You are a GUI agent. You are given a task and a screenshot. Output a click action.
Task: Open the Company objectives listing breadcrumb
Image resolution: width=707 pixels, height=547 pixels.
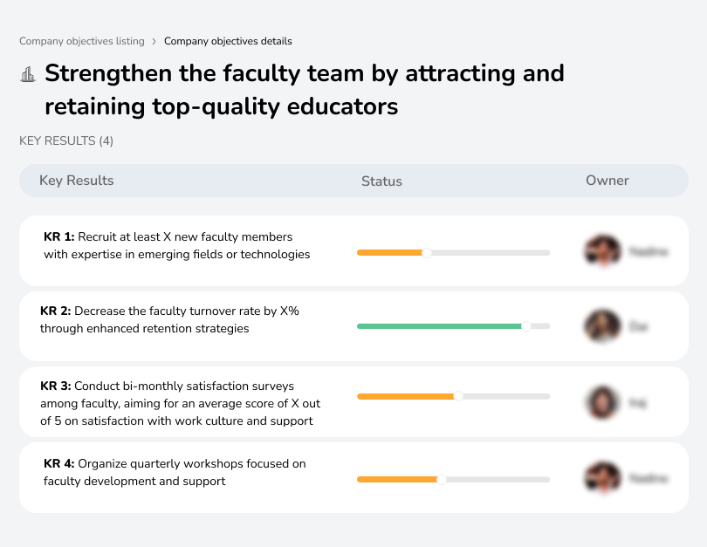(80, 41)
